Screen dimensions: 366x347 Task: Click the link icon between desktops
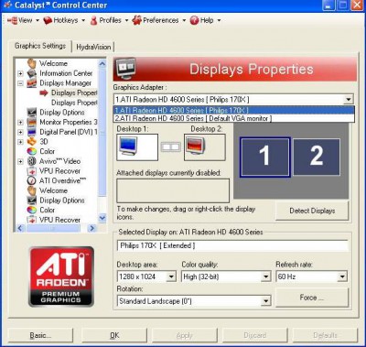(x=171, y=147)
